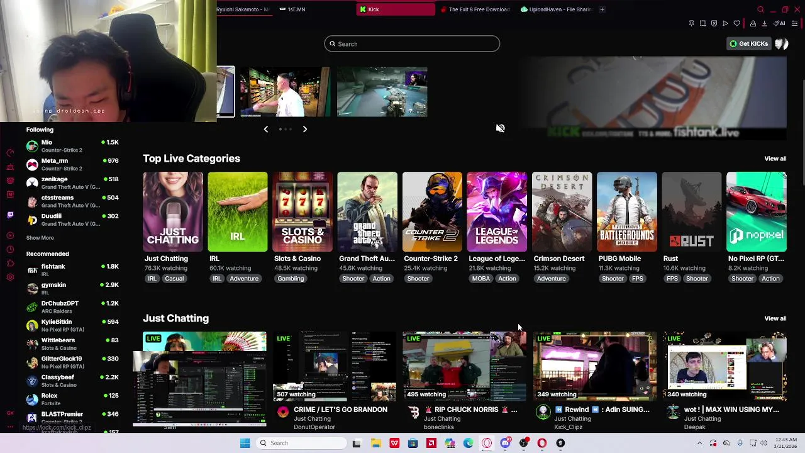This screenshot has height=453, width=805.
Task: Open Settings gear icon in sidebar
Action: pos(10,277)
